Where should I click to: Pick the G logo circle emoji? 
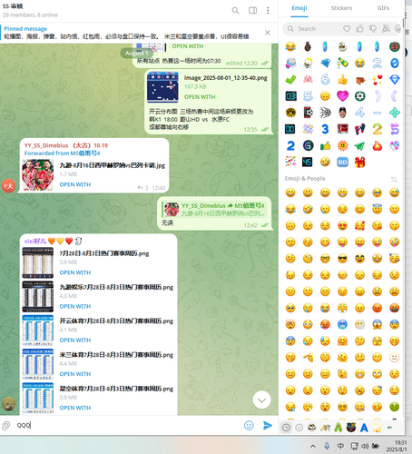(x=308, y=145)
